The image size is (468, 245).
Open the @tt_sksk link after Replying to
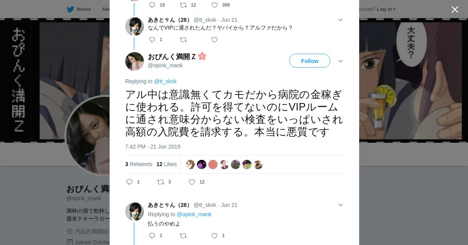(165, 81)
